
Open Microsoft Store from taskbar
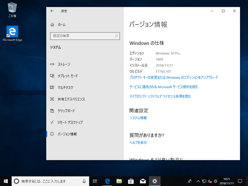pos(131,181)
